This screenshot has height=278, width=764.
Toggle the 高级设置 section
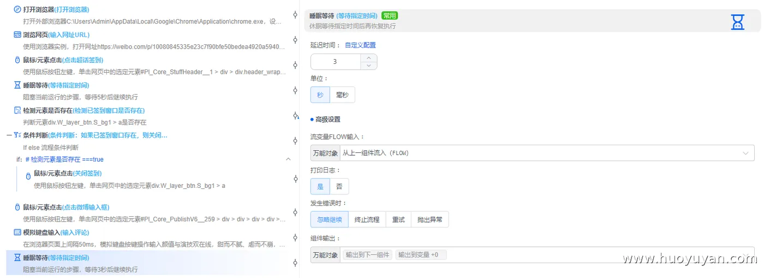click(x=325, y=119)
